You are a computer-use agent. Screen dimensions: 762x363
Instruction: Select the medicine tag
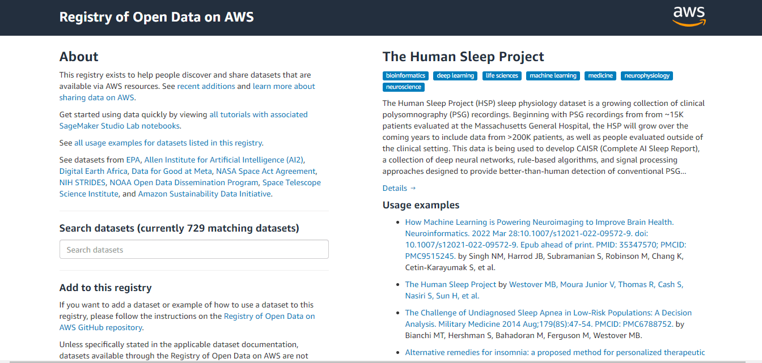tap(600, 75)
